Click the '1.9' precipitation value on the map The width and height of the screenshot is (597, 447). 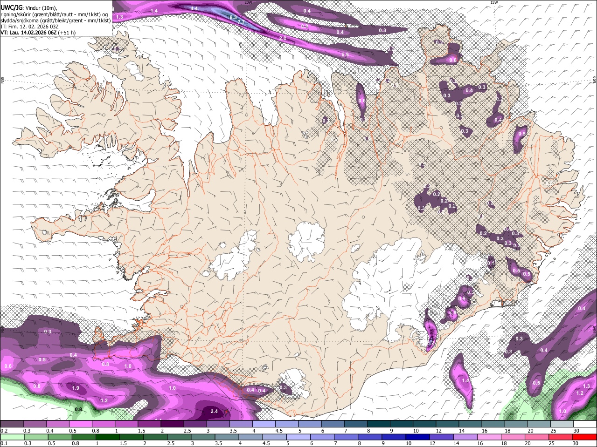pos(76,388)
